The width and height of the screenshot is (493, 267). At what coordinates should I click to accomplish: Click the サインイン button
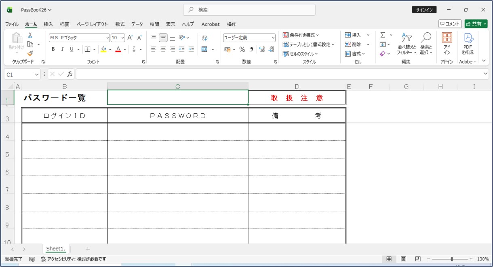(x=424, y=10)
